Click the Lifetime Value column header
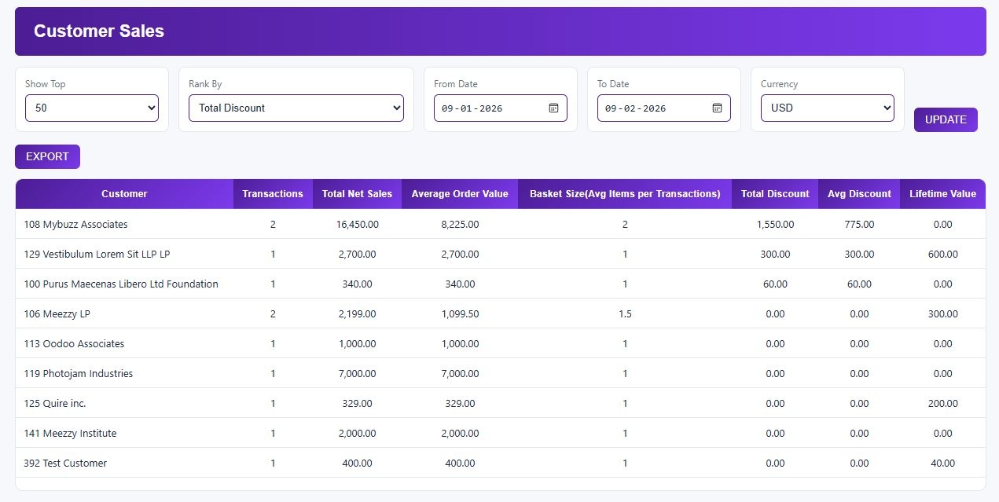Screen dimensions: 999x502 942,194
